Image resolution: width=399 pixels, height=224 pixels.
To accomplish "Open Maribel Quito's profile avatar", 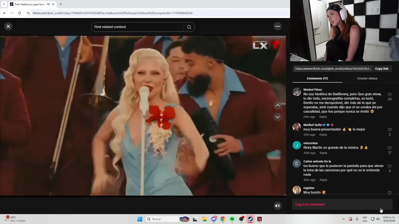I will coord(297,127).
